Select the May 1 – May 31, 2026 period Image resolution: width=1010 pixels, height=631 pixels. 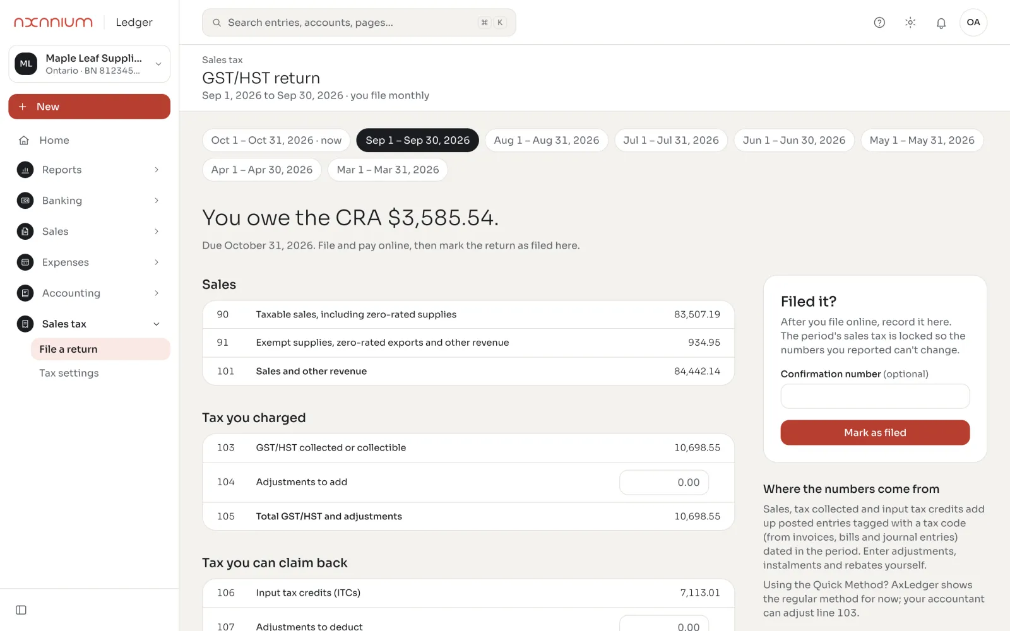pos(922,140)
